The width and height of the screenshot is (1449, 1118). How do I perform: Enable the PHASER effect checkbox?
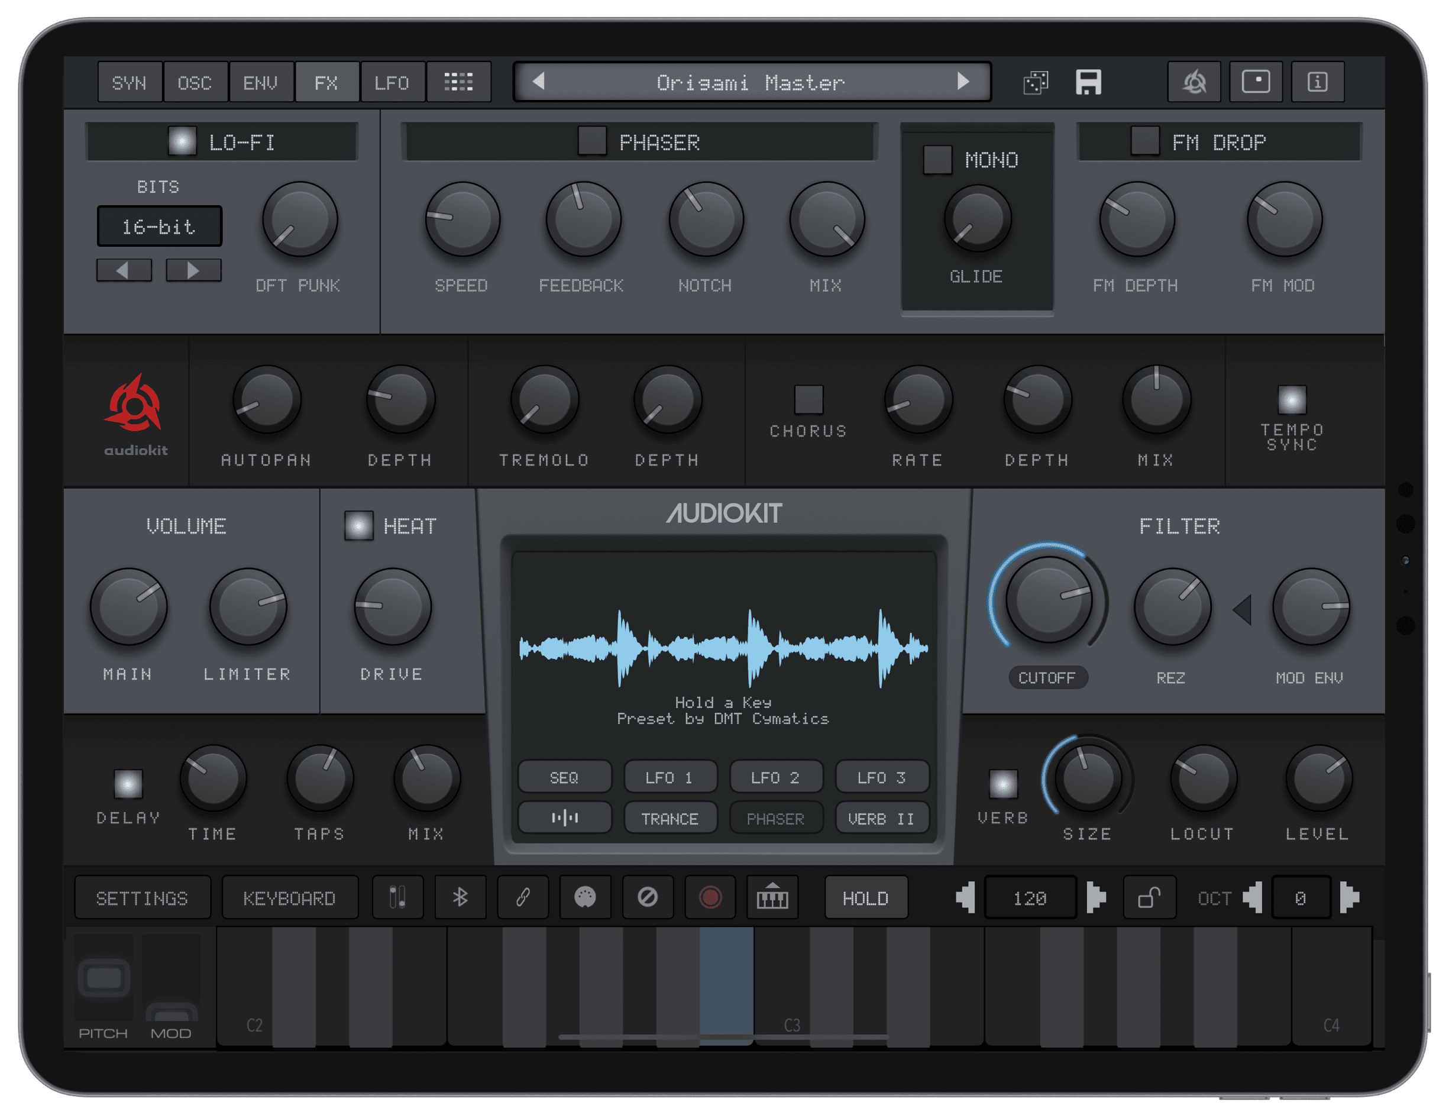click(x=592, y=141)
